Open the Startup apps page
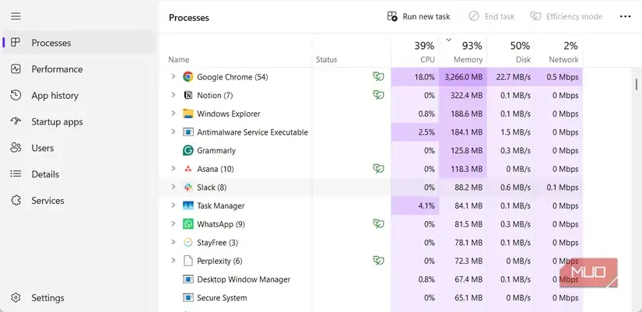Image resolution: width=642 pixels, height=312 pixels. (79, 121)
